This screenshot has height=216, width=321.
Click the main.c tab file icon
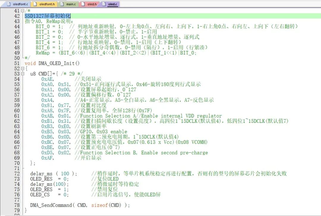point(62,4)
